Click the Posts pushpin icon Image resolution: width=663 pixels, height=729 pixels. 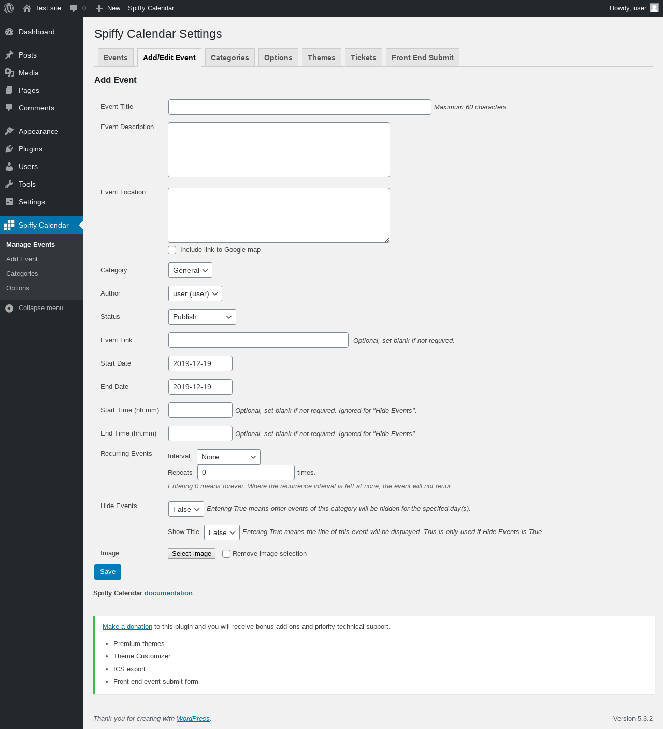pyautogui.click(x=9, y=55)
